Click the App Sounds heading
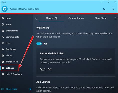The width and height of the screenshot is (118, 93). pyautogui.click(x=43, y=82)
